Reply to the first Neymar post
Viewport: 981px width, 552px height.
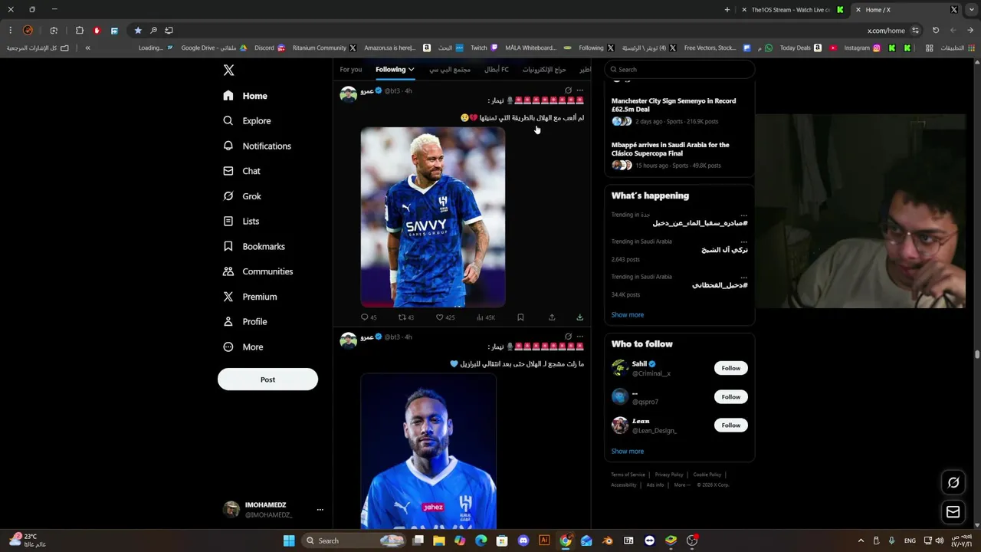[369, 317]
